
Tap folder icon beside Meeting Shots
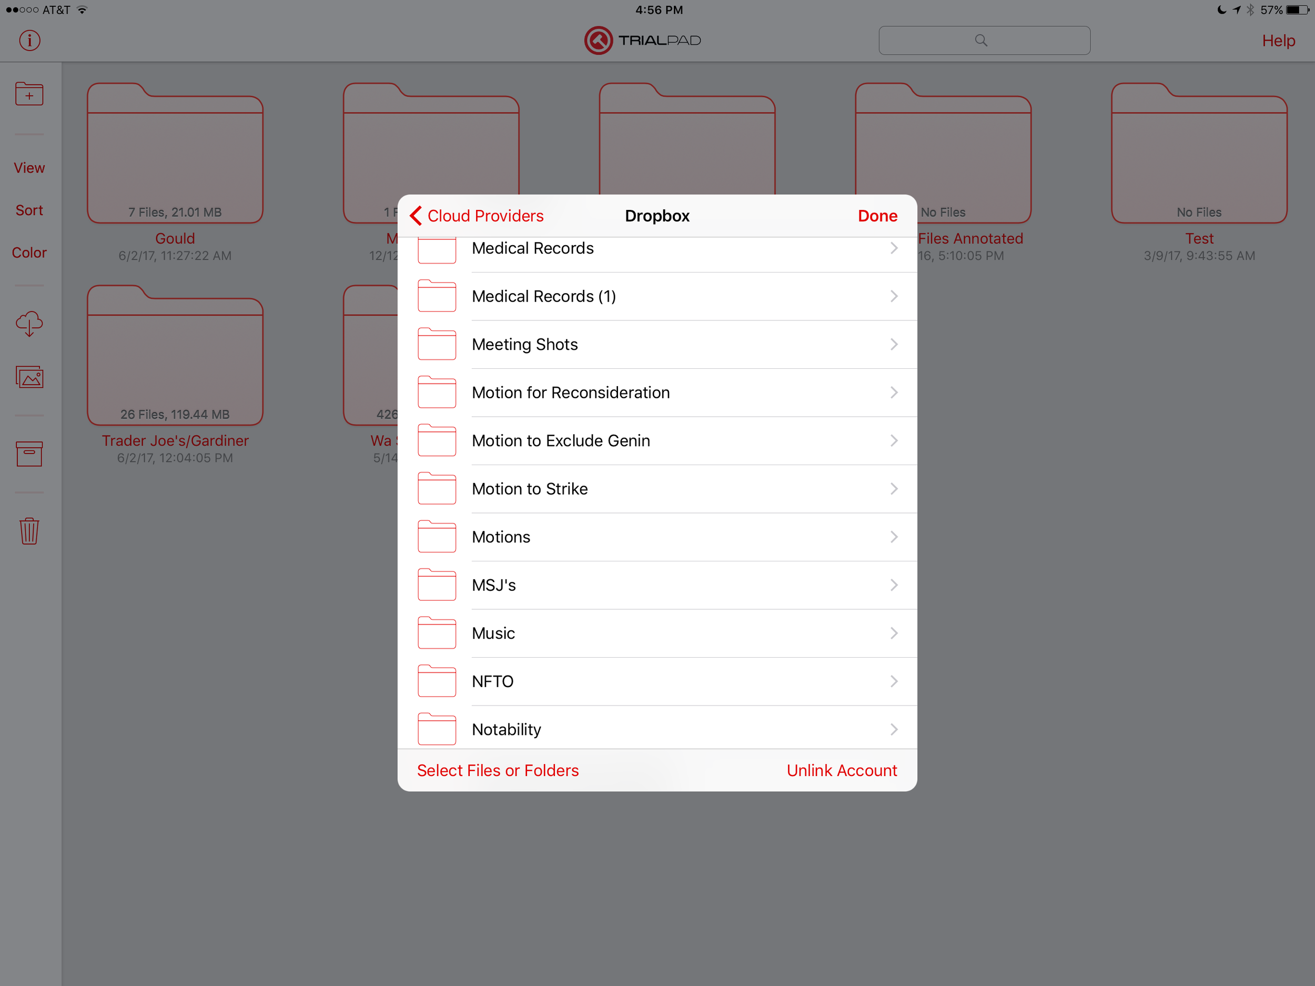pyautogui.click(x=437, y=344)
